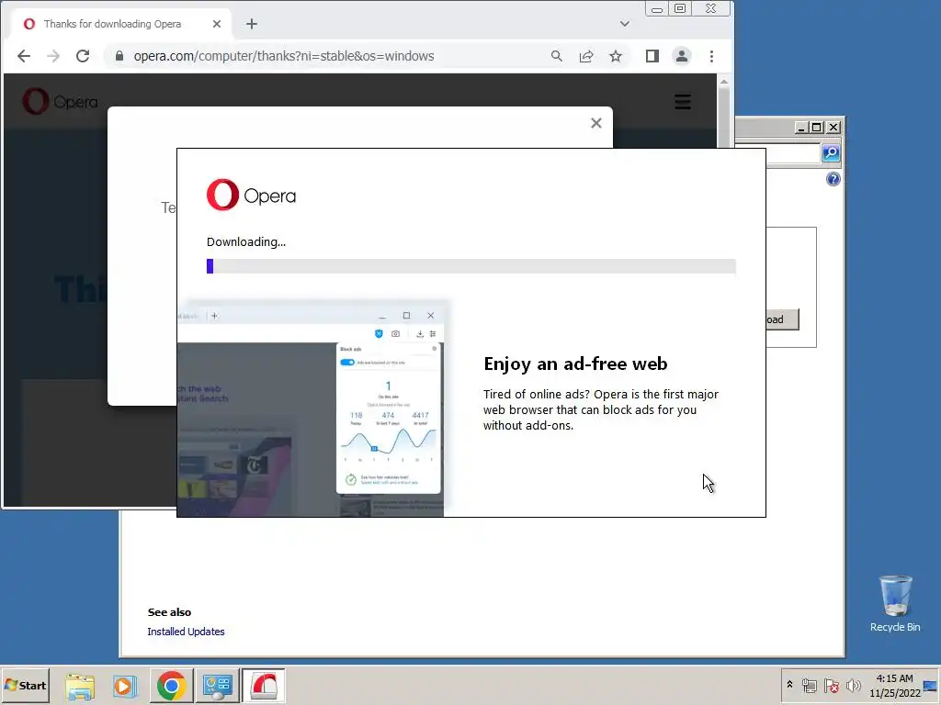Select the 'Thanks for downloading Opera' tab
Image resolution: width=941 pixels, height=705 pixels.
tap(112, 24)
